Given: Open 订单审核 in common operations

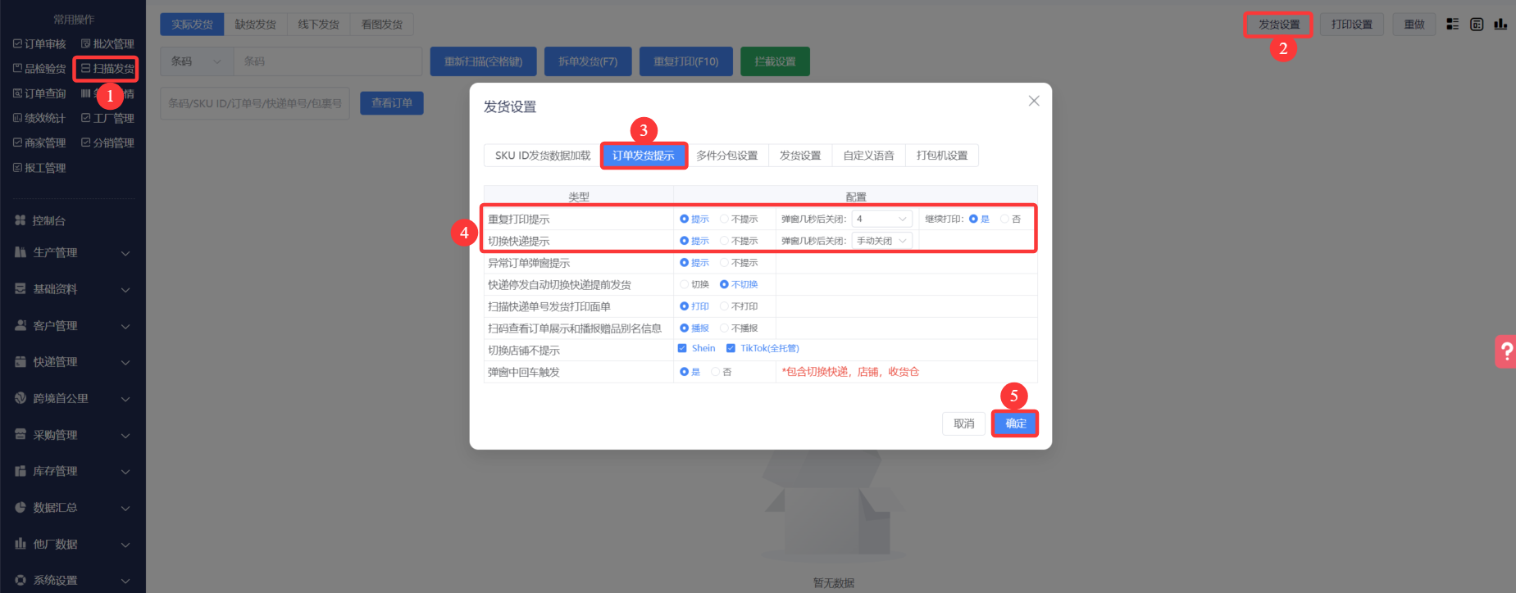Looking at the screenshot, I should (x=39, y=44).
